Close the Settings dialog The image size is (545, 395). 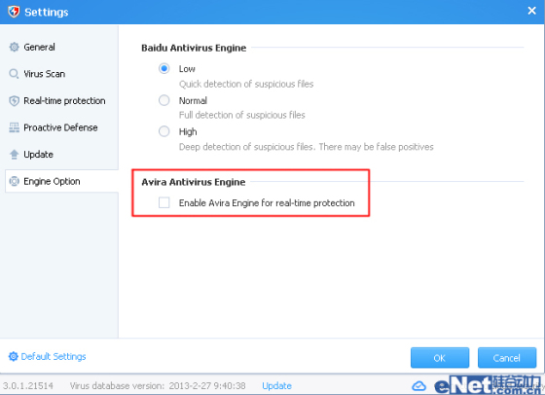(x=531, y=11)
